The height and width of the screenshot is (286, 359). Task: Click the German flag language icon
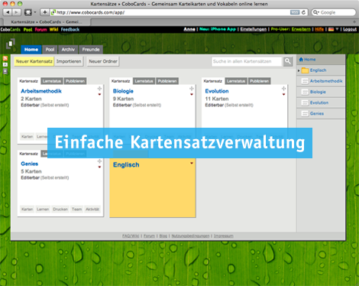click(x=331, y=29)
